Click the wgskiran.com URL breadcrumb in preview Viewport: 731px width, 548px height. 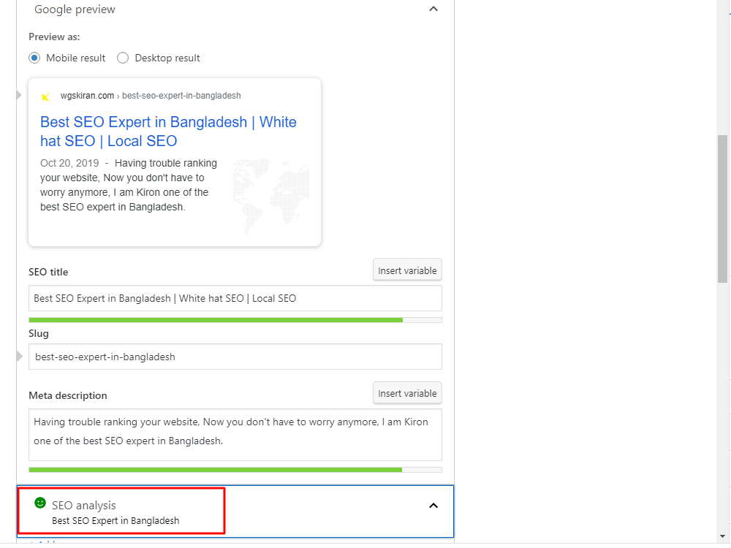pos(151,96)
